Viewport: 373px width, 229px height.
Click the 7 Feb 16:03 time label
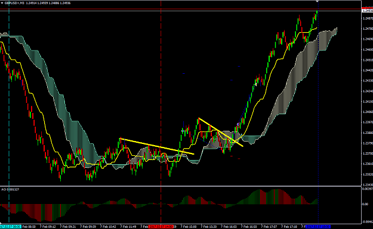point(229,227)
